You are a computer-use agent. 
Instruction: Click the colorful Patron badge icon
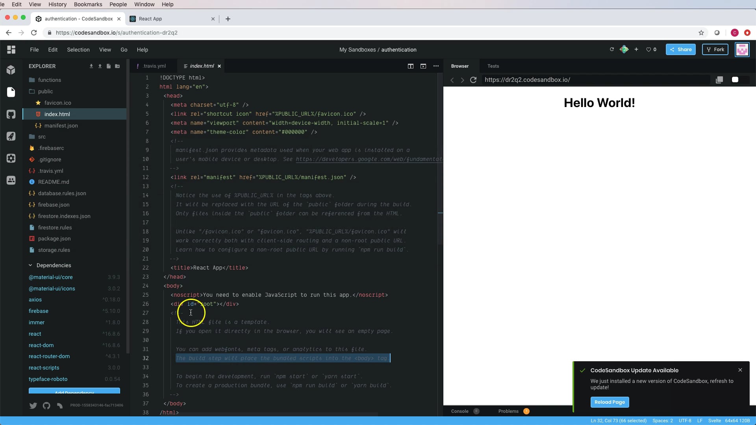tap(624, 50)
